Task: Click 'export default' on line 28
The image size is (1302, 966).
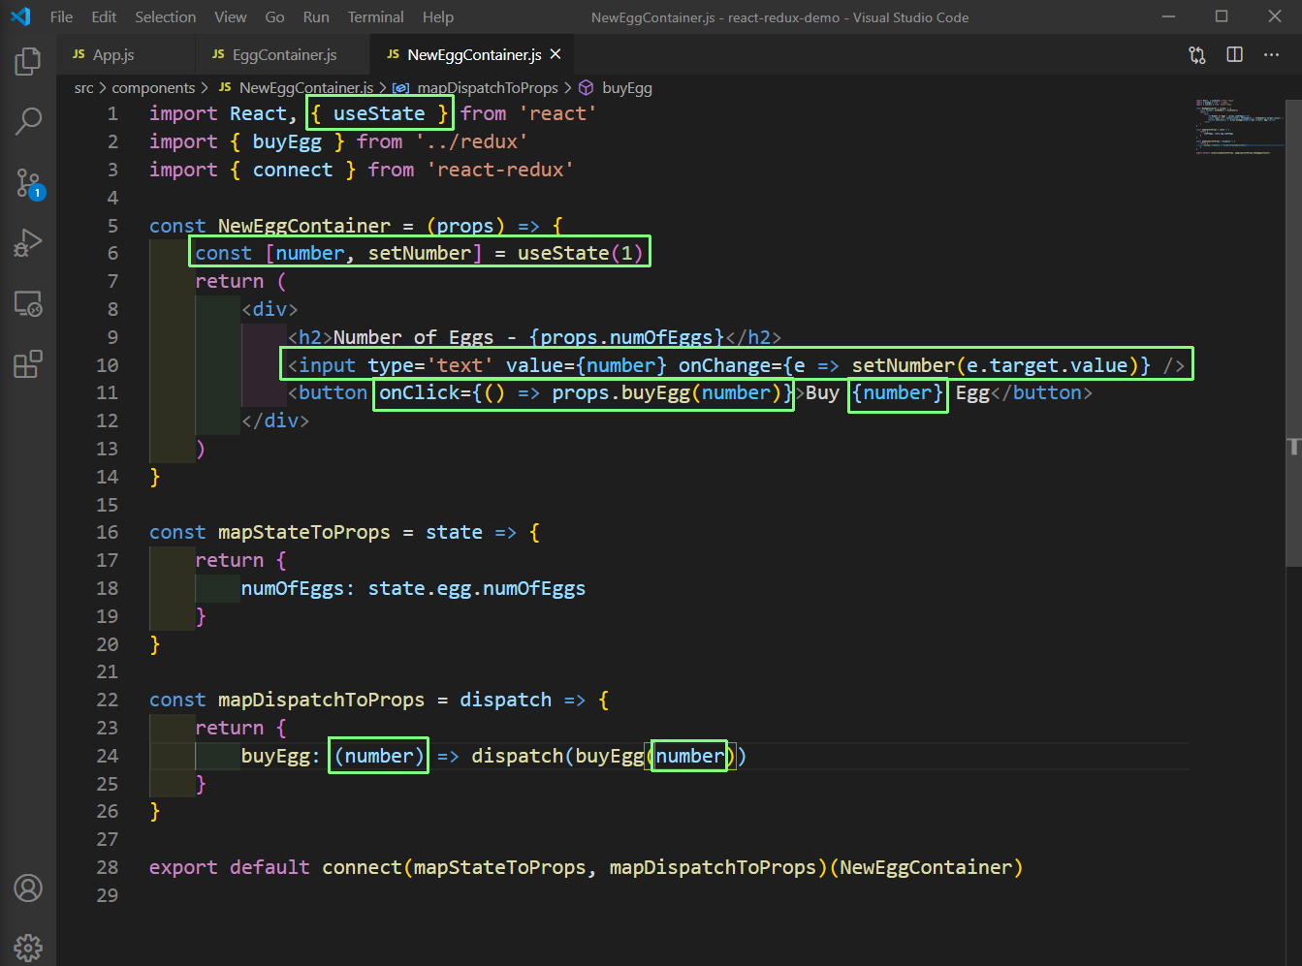Action: click(230, 867)
